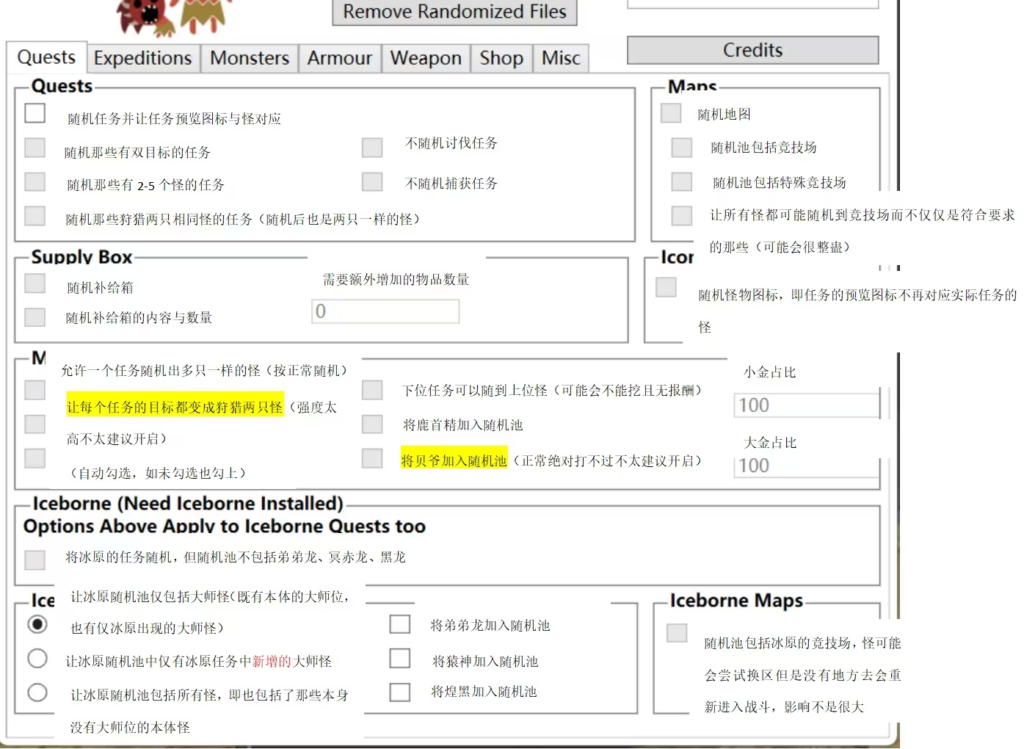Check 将鹿首精加入随机池

[371, 424]
